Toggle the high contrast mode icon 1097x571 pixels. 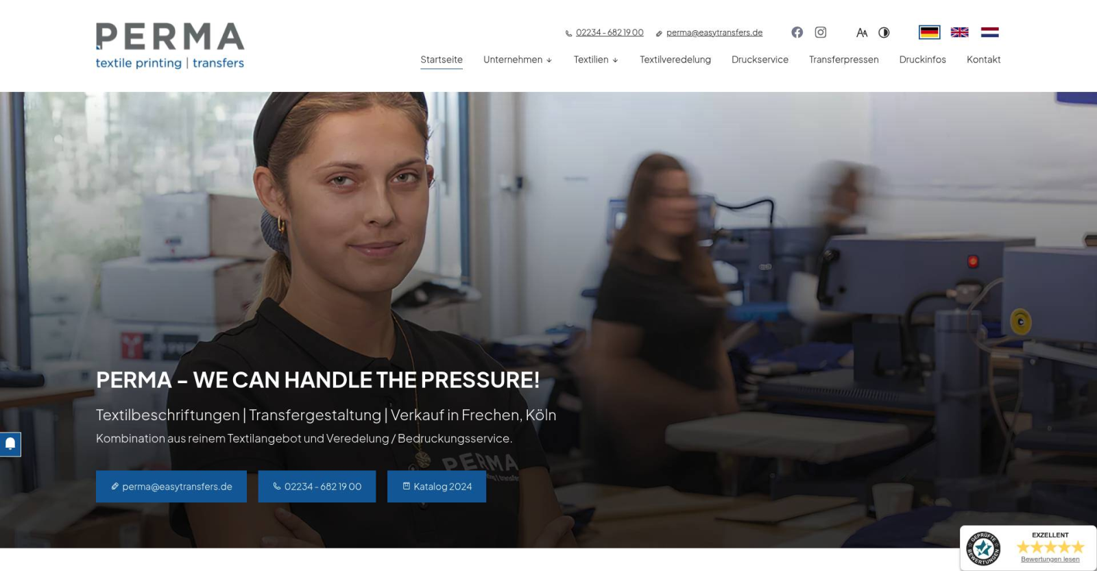pyautogui.click(x=884, y=32)
